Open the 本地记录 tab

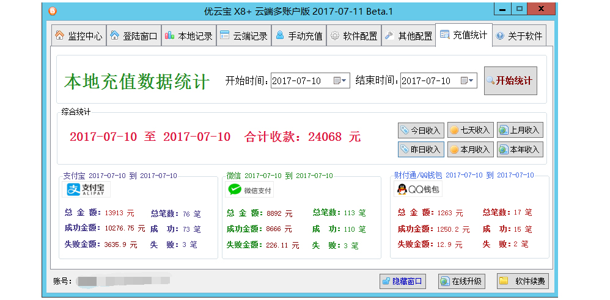click(x=189, y=36)
